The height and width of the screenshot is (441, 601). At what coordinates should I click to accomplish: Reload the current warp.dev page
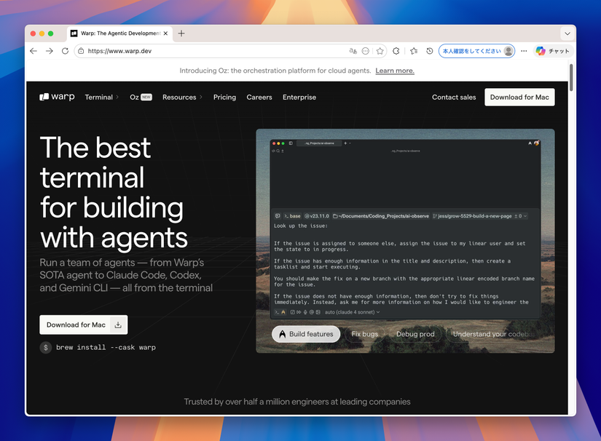pyautogui.click(x=65, y=51)
